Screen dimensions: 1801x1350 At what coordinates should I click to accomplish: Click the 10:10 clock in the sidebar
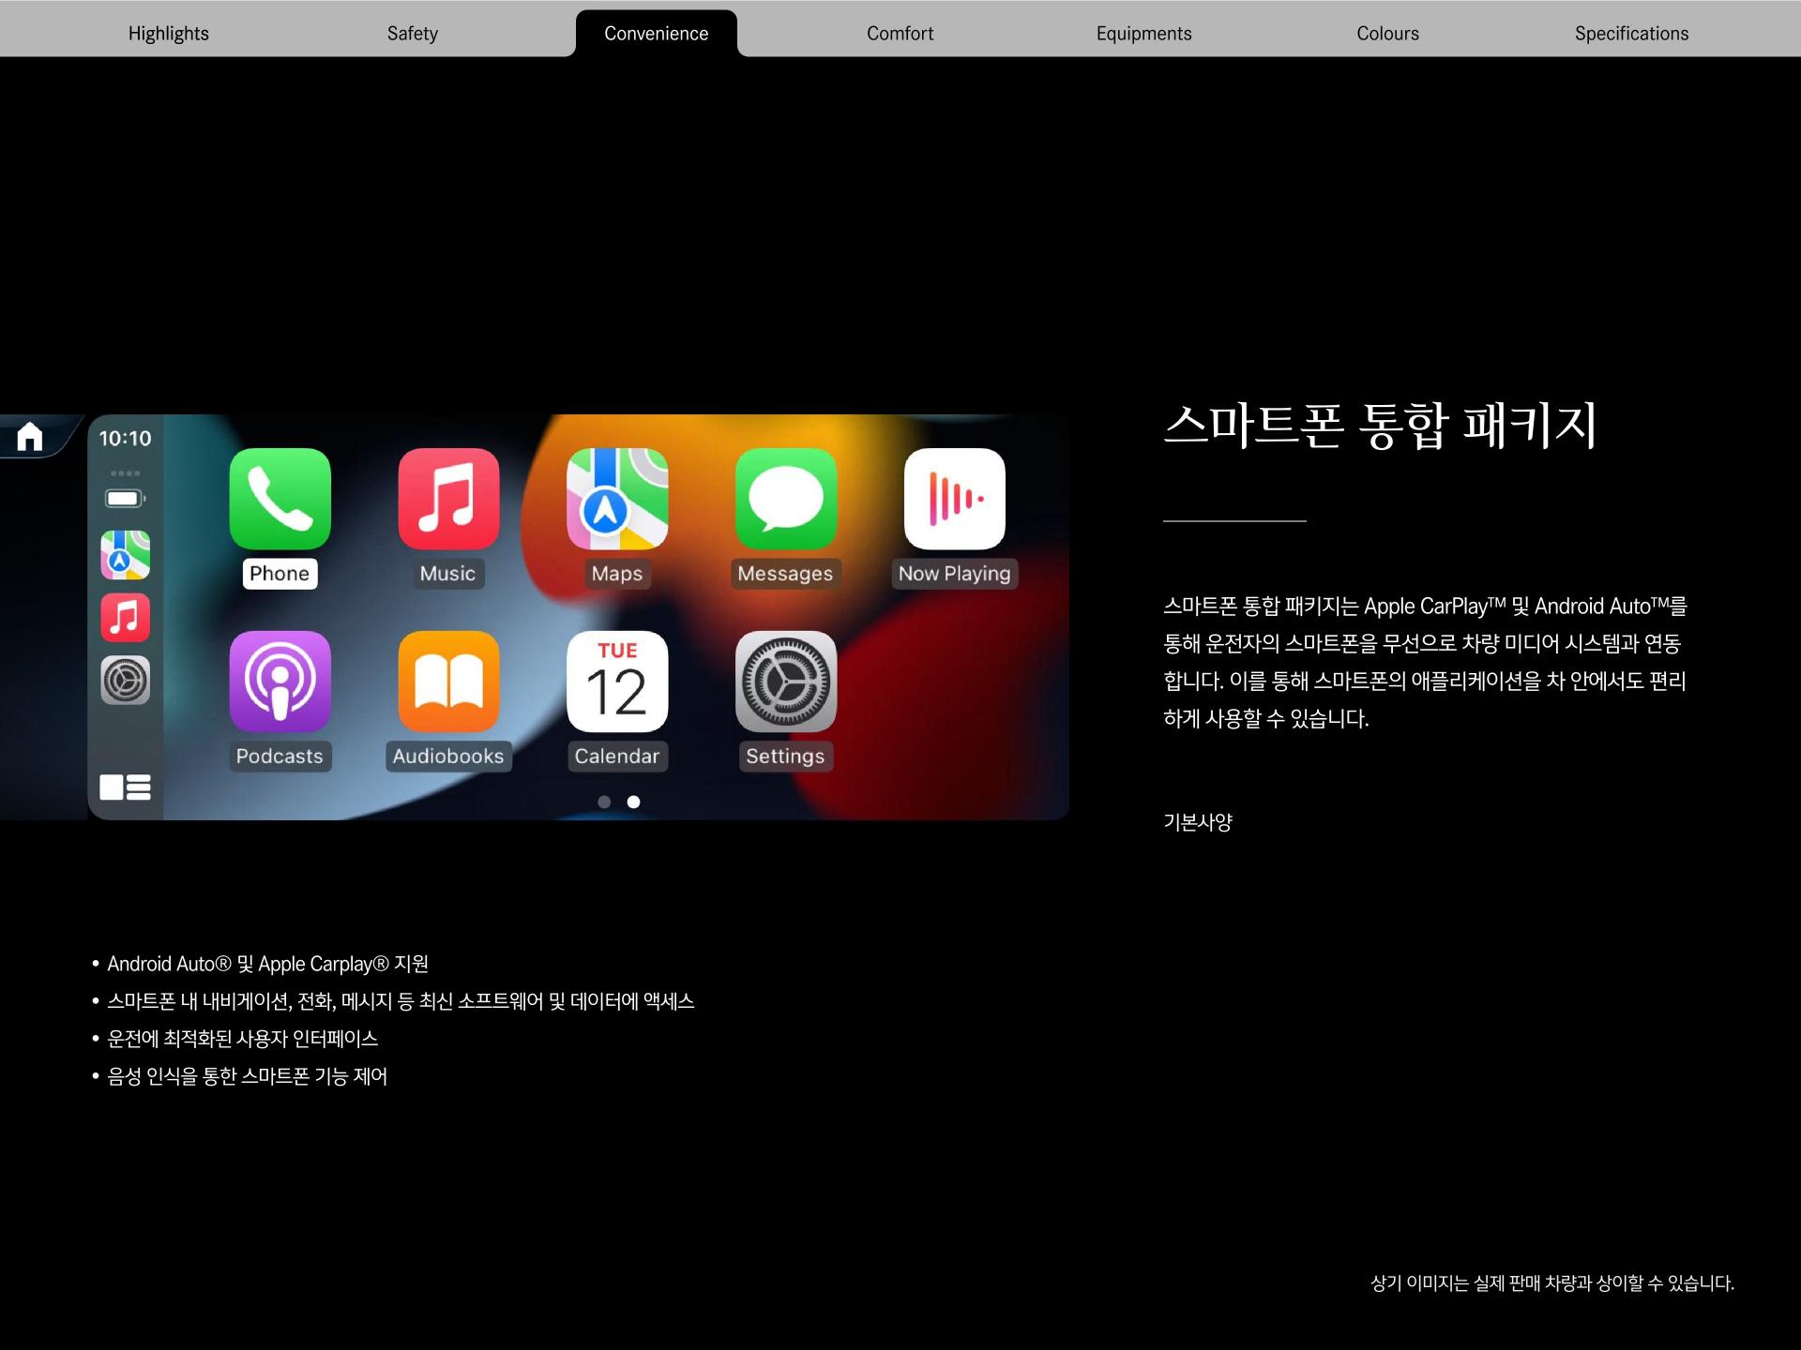point(125,439)
